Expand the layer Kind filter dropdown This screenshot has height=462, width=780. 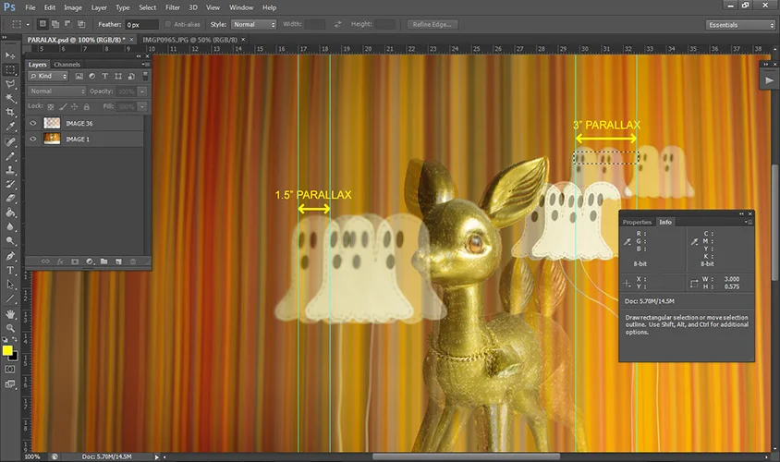pyautogui.click(x=47, y=76)
